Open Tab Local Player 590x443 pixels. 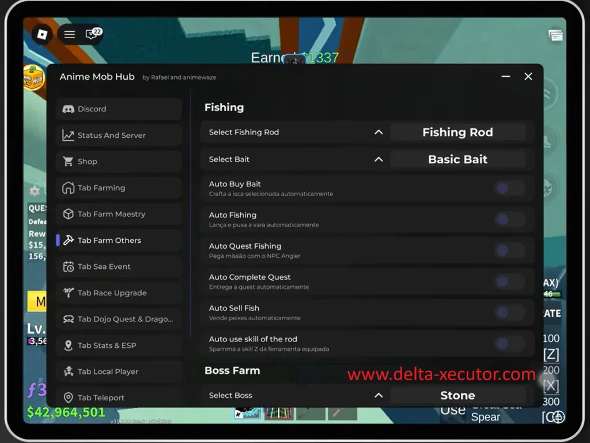click(119, 371)
